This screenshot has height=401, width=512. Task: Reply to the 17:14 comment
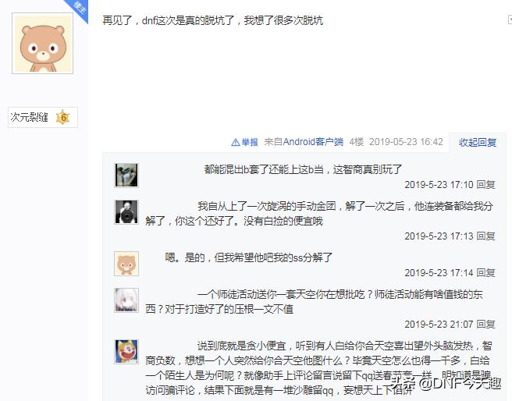486,273
